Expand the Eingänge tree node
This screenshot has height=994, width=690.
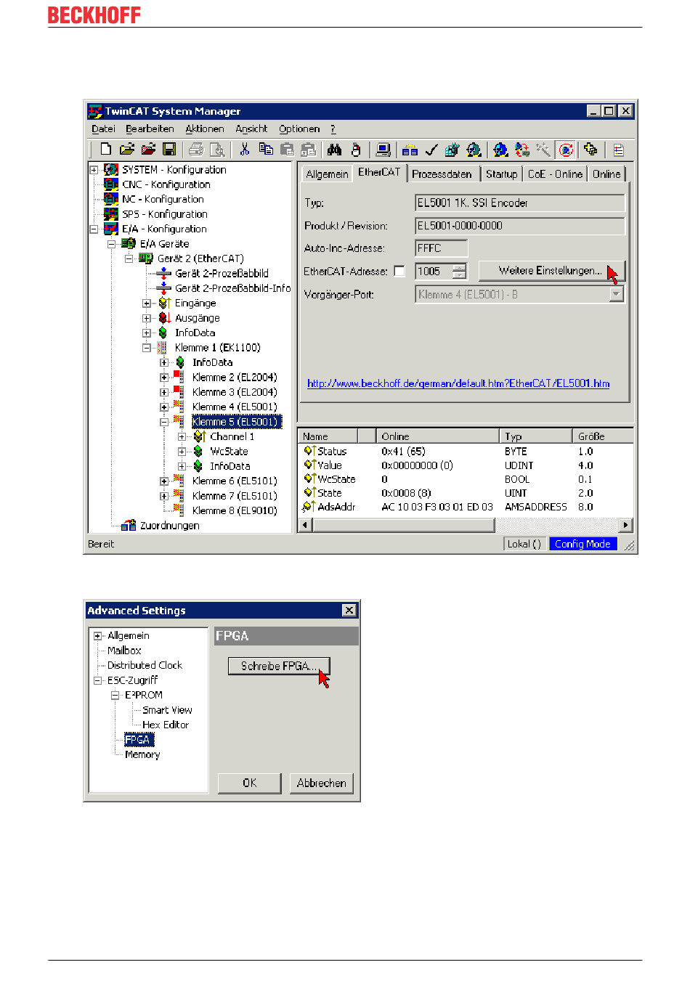tap(146, 303)
